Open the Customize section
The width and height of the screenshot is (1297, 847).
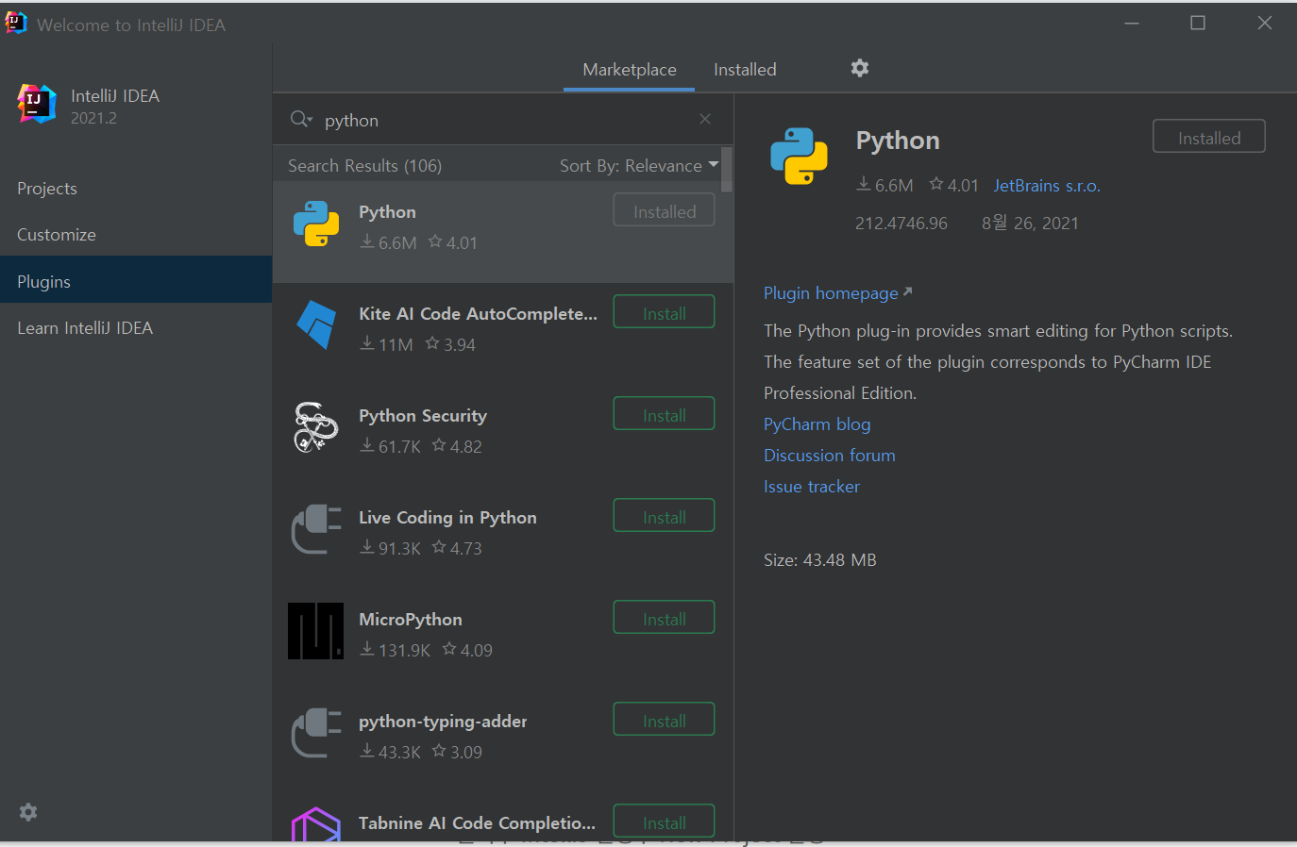pyautogui.click(x=136, y=235)
